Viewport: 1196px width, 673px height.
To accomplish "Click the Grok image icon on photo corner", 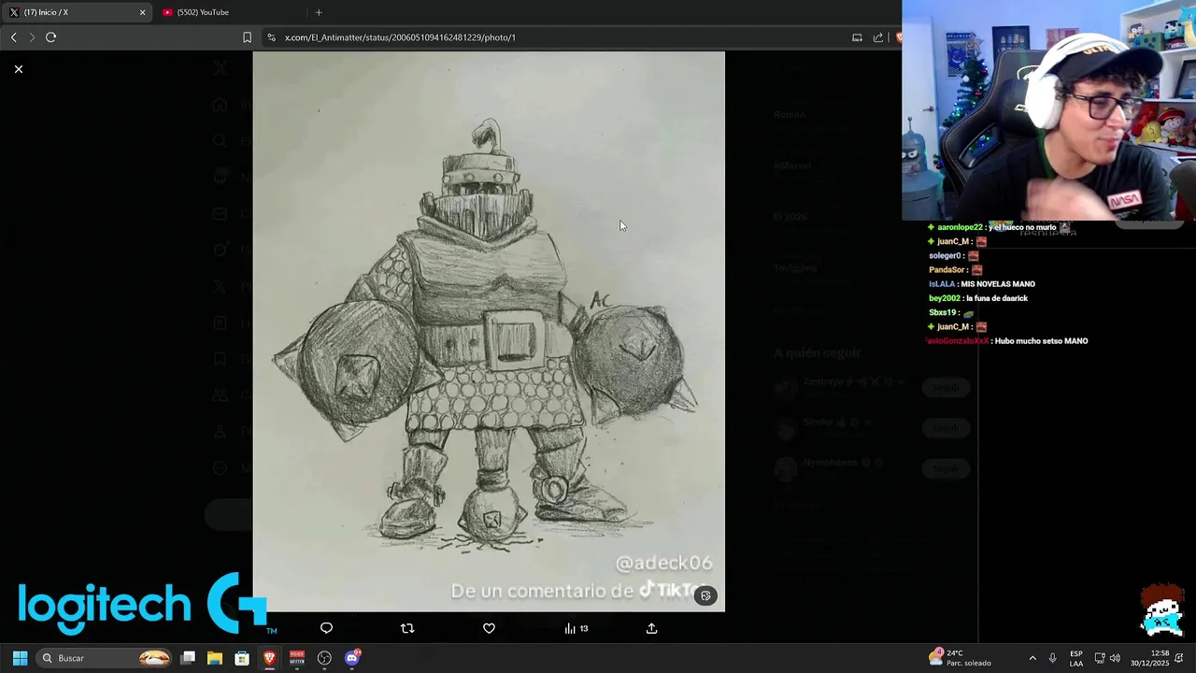I will tap(705, 595).
